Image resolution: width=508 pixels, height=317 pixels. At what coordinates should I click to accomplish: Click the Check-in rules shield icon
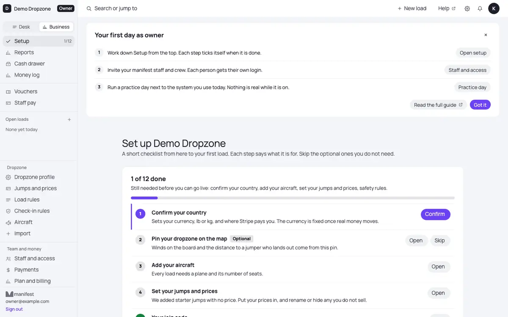click(8, 211)
